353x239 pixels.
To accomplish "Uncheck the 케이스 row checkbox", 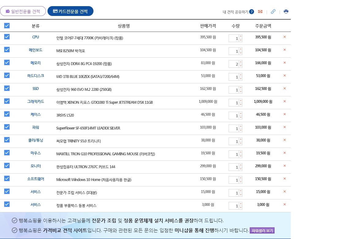I will 7,114.
